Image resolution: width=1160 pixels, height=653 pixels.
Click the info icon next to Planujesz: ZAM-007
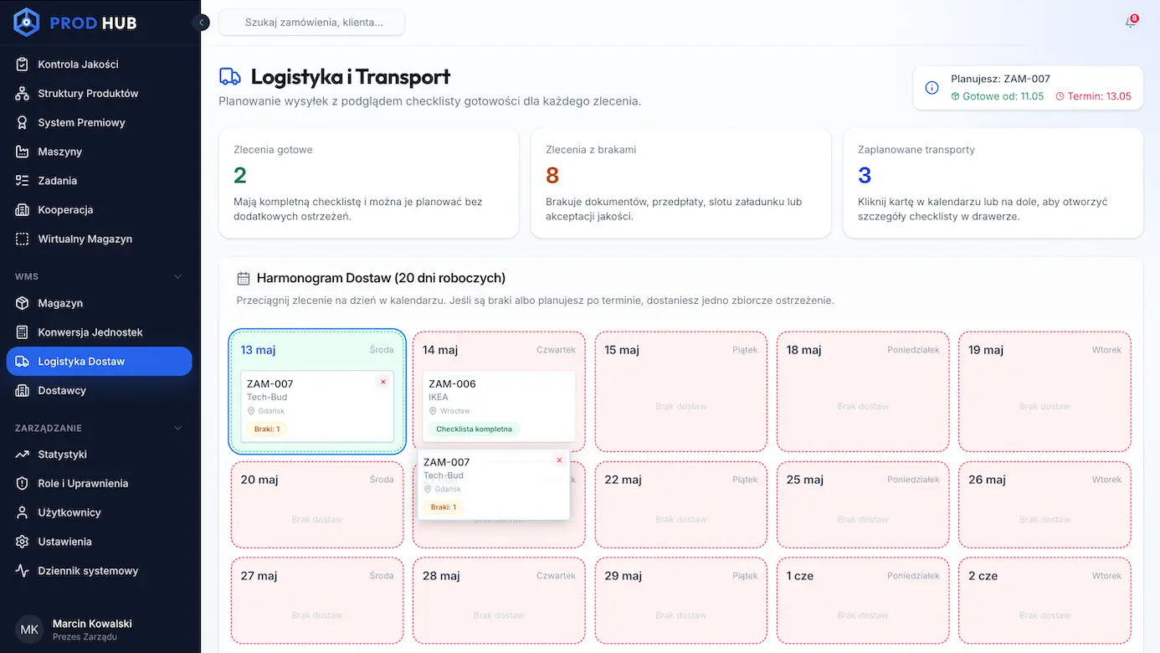pyautogui.click(x=932, y=88)
